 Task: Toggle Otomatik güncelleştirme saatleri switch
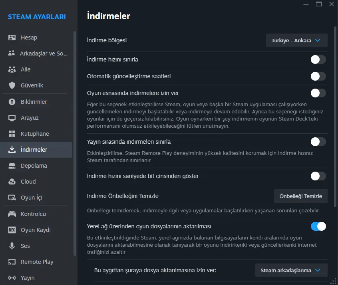coord(318,76)
